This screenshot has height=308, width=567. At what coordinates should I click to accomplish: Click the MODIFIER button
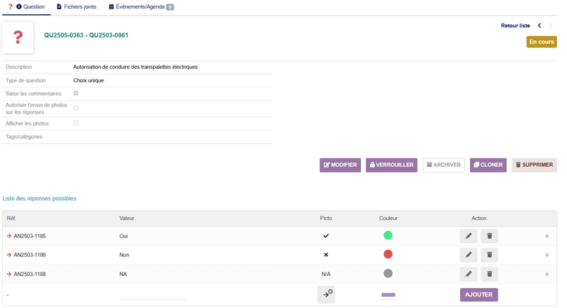pyautogui.click(x=340, y=165)
